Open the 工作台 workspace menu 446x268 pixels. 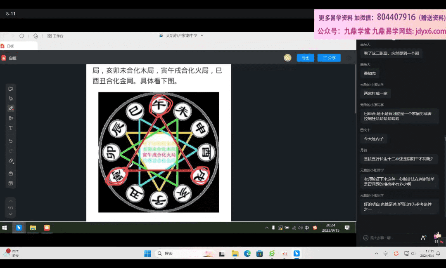click(x=55, y=36)
